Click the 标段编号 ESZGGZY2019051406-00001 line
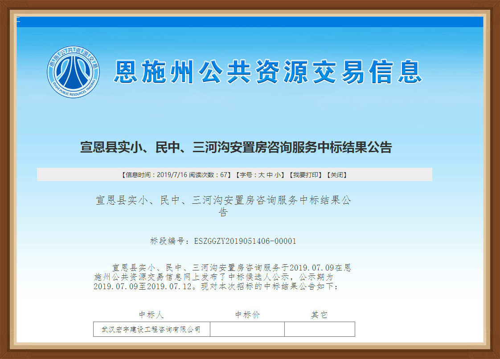Image resolution: width=500 pixels, height=359 pixels. (223, 241)
